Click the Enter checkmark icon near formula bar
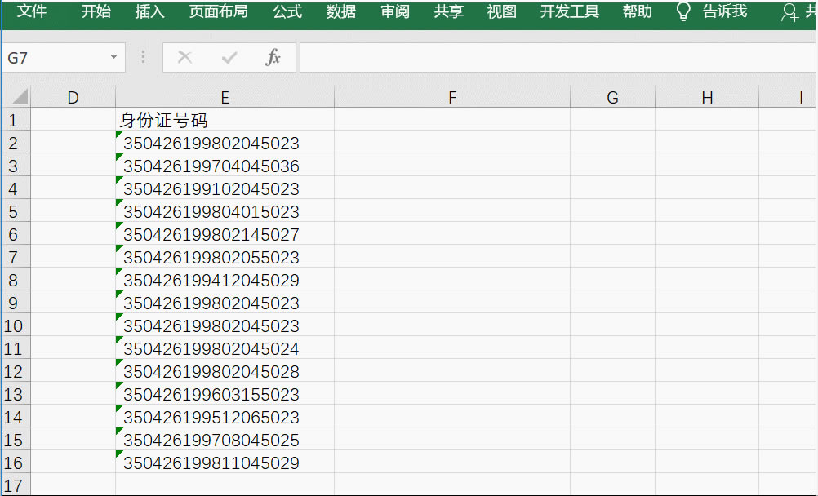 coord(229,57)
